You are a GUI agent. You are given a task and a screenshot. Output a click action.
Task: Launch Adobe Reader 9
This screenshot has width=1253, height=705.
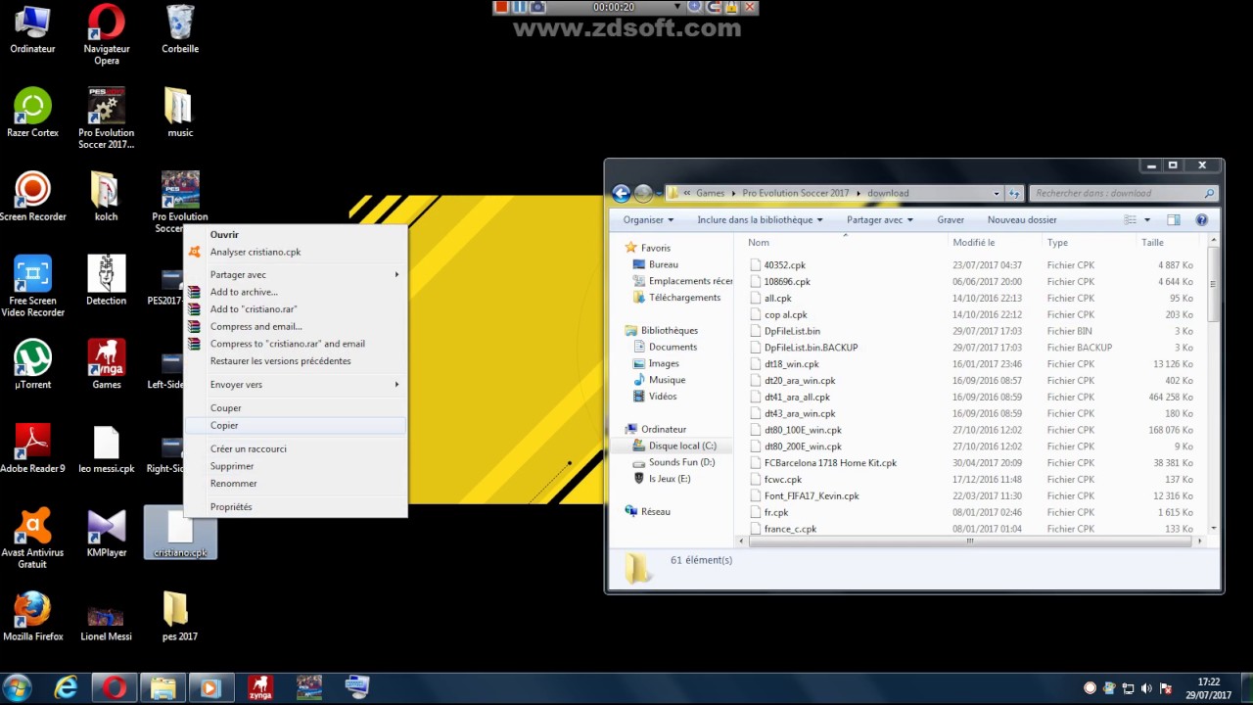coord(32,449)
